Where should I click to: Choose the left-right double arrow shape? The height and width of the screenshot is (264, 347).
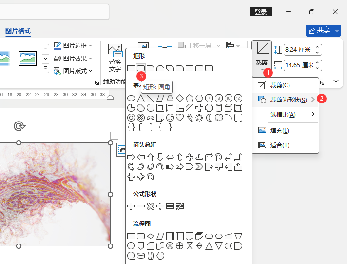coord(170,158)
